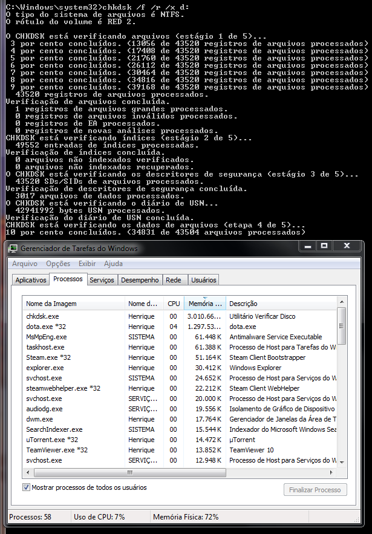Click the 3.010.66... memory value of chkdsk
372x534 pixels.
[204, 316]
